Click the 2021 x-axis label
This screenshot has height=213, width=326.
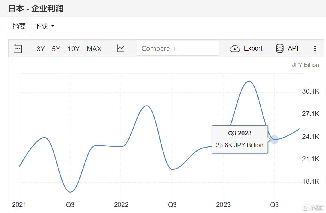click(19, 205)
